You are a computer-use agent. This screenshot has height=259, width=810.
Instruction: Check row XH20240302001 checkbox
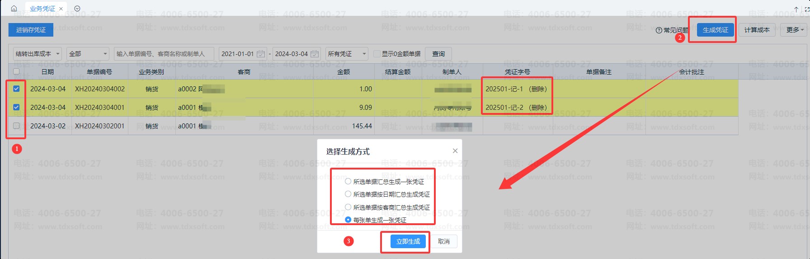(16, 126)
